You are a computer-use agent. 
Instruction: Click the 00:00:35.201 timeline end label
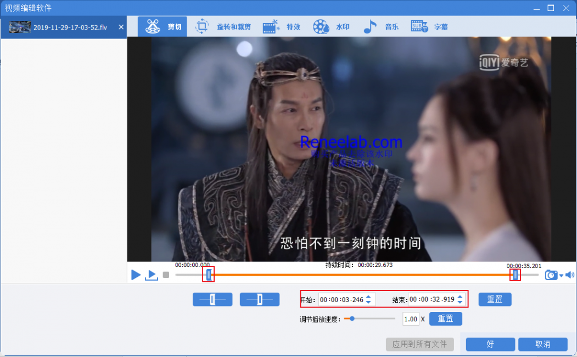[524, 266]
